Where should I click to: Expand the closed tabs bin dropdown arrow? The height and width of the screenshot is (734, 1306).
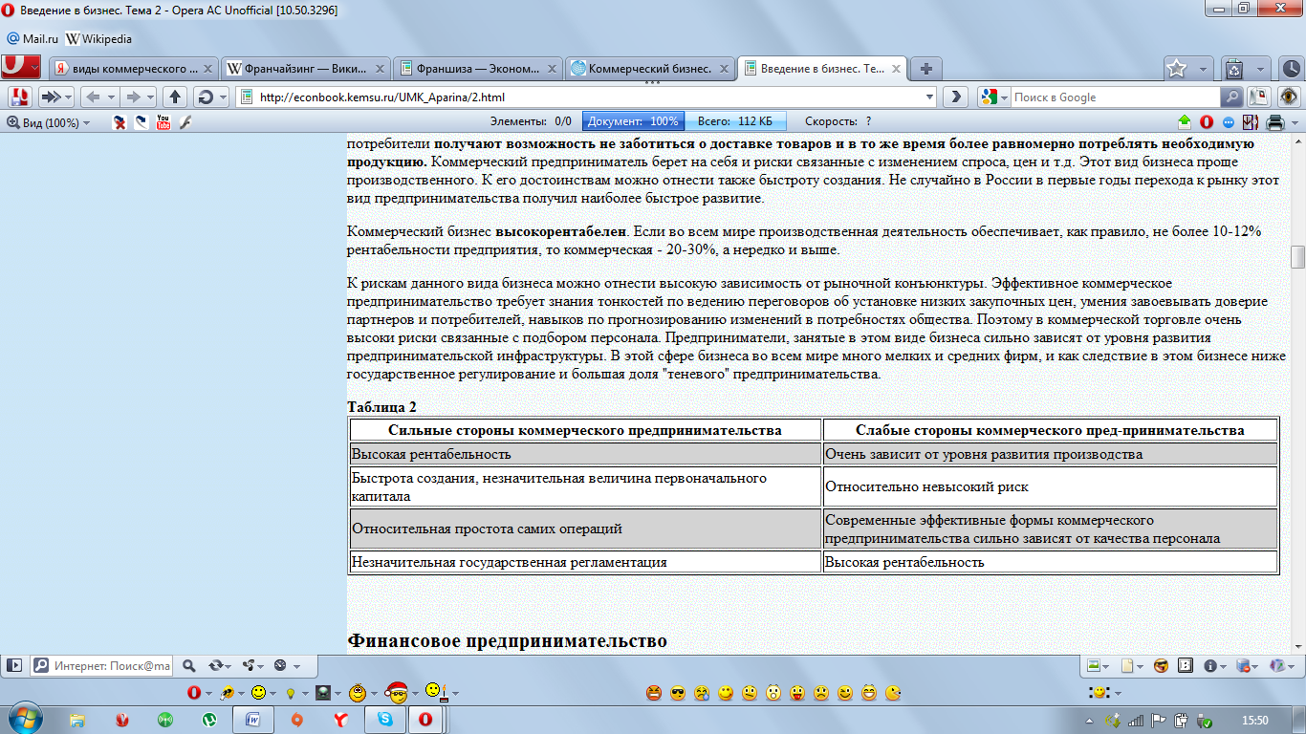(x=1259, y=70)
